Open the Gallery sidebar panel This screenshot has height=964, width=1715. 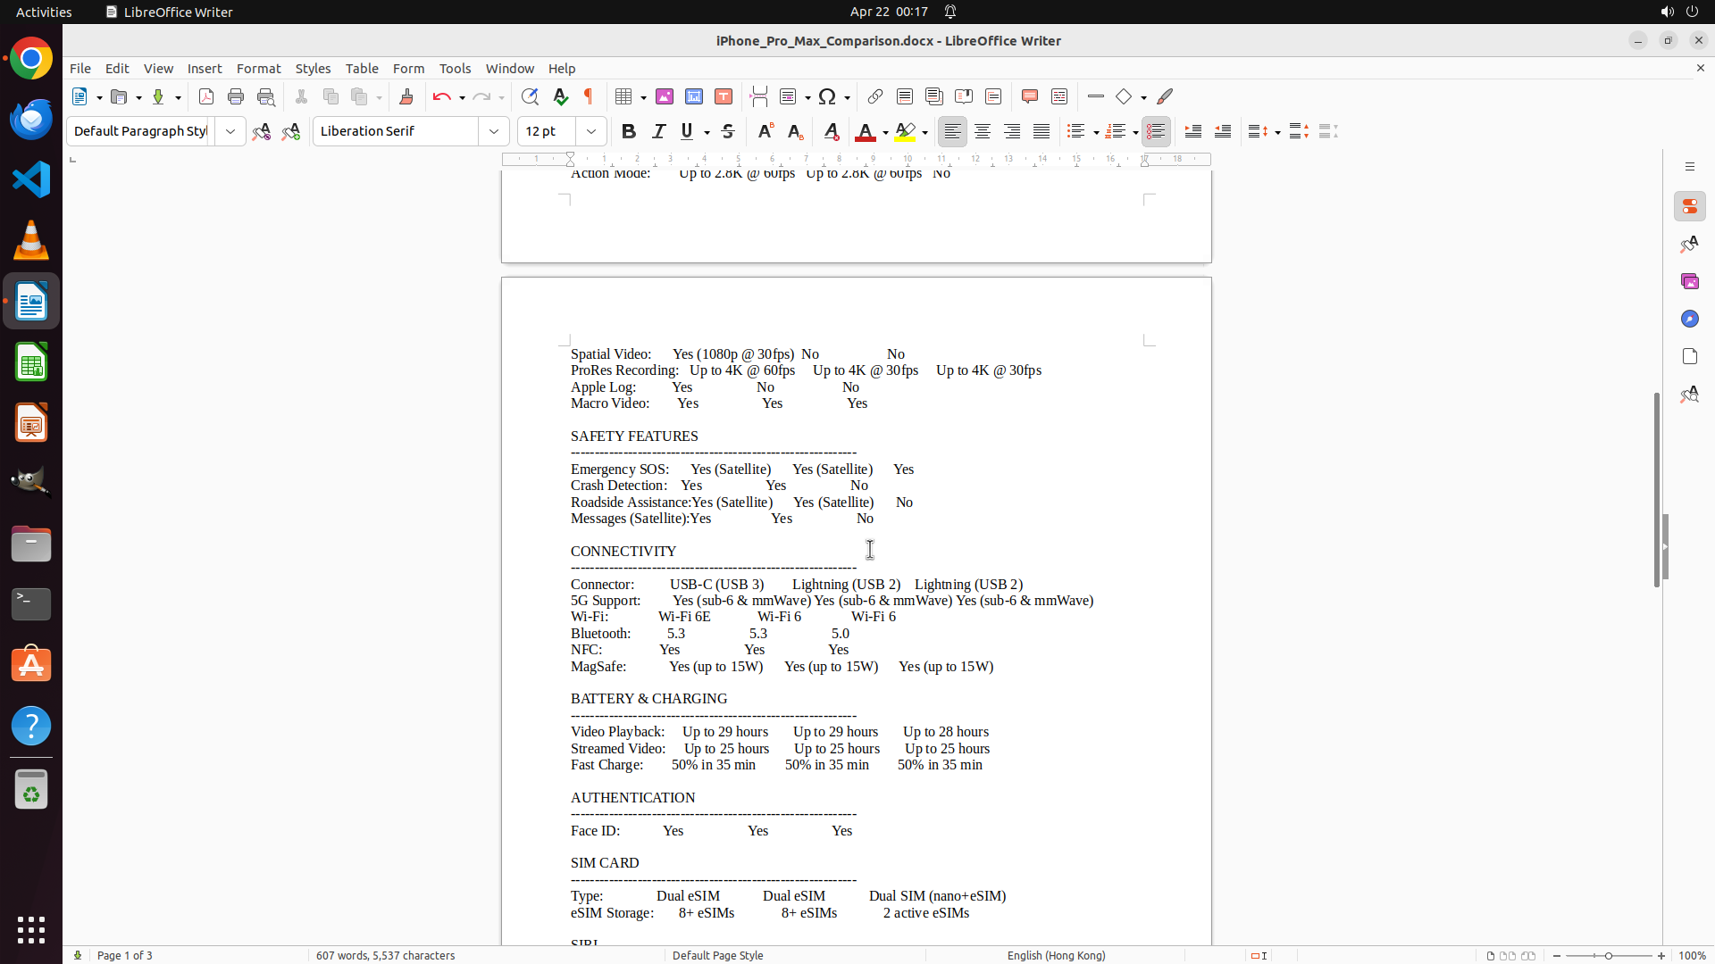pyautogui.click(x=1689, y=281)
